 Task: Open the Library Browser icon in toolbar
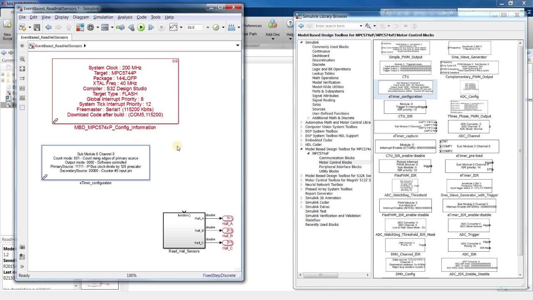coord(80,27)
